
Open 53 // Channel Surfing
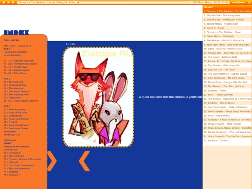(14, 85)
